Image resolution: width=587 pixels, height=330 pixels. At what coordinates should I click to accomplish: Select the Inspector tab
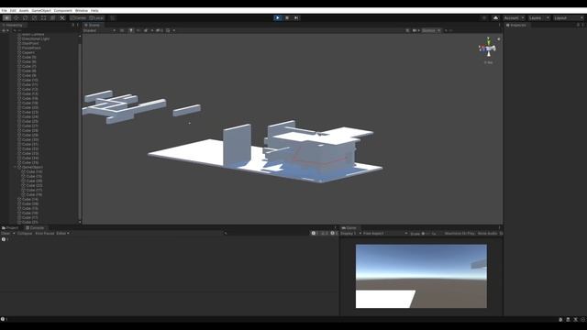(516, 25)
